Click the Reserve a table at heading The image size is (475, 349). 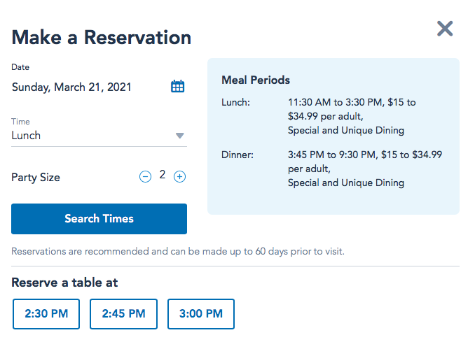pos(64,283)
